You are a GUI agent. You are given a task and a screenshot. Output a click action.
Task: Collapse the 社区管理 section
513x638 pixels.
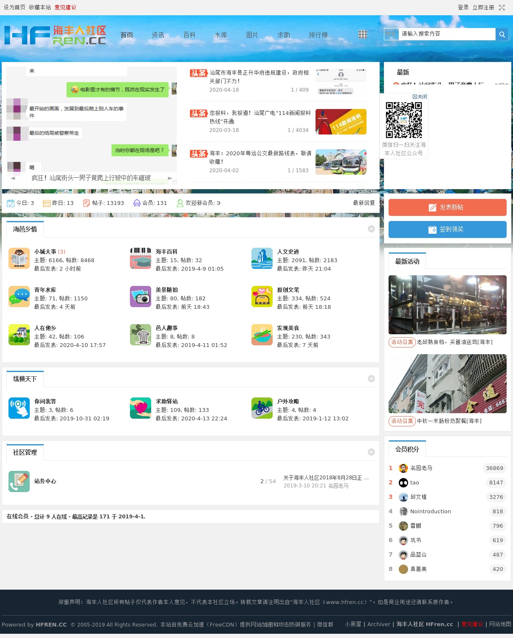point(371,452)
